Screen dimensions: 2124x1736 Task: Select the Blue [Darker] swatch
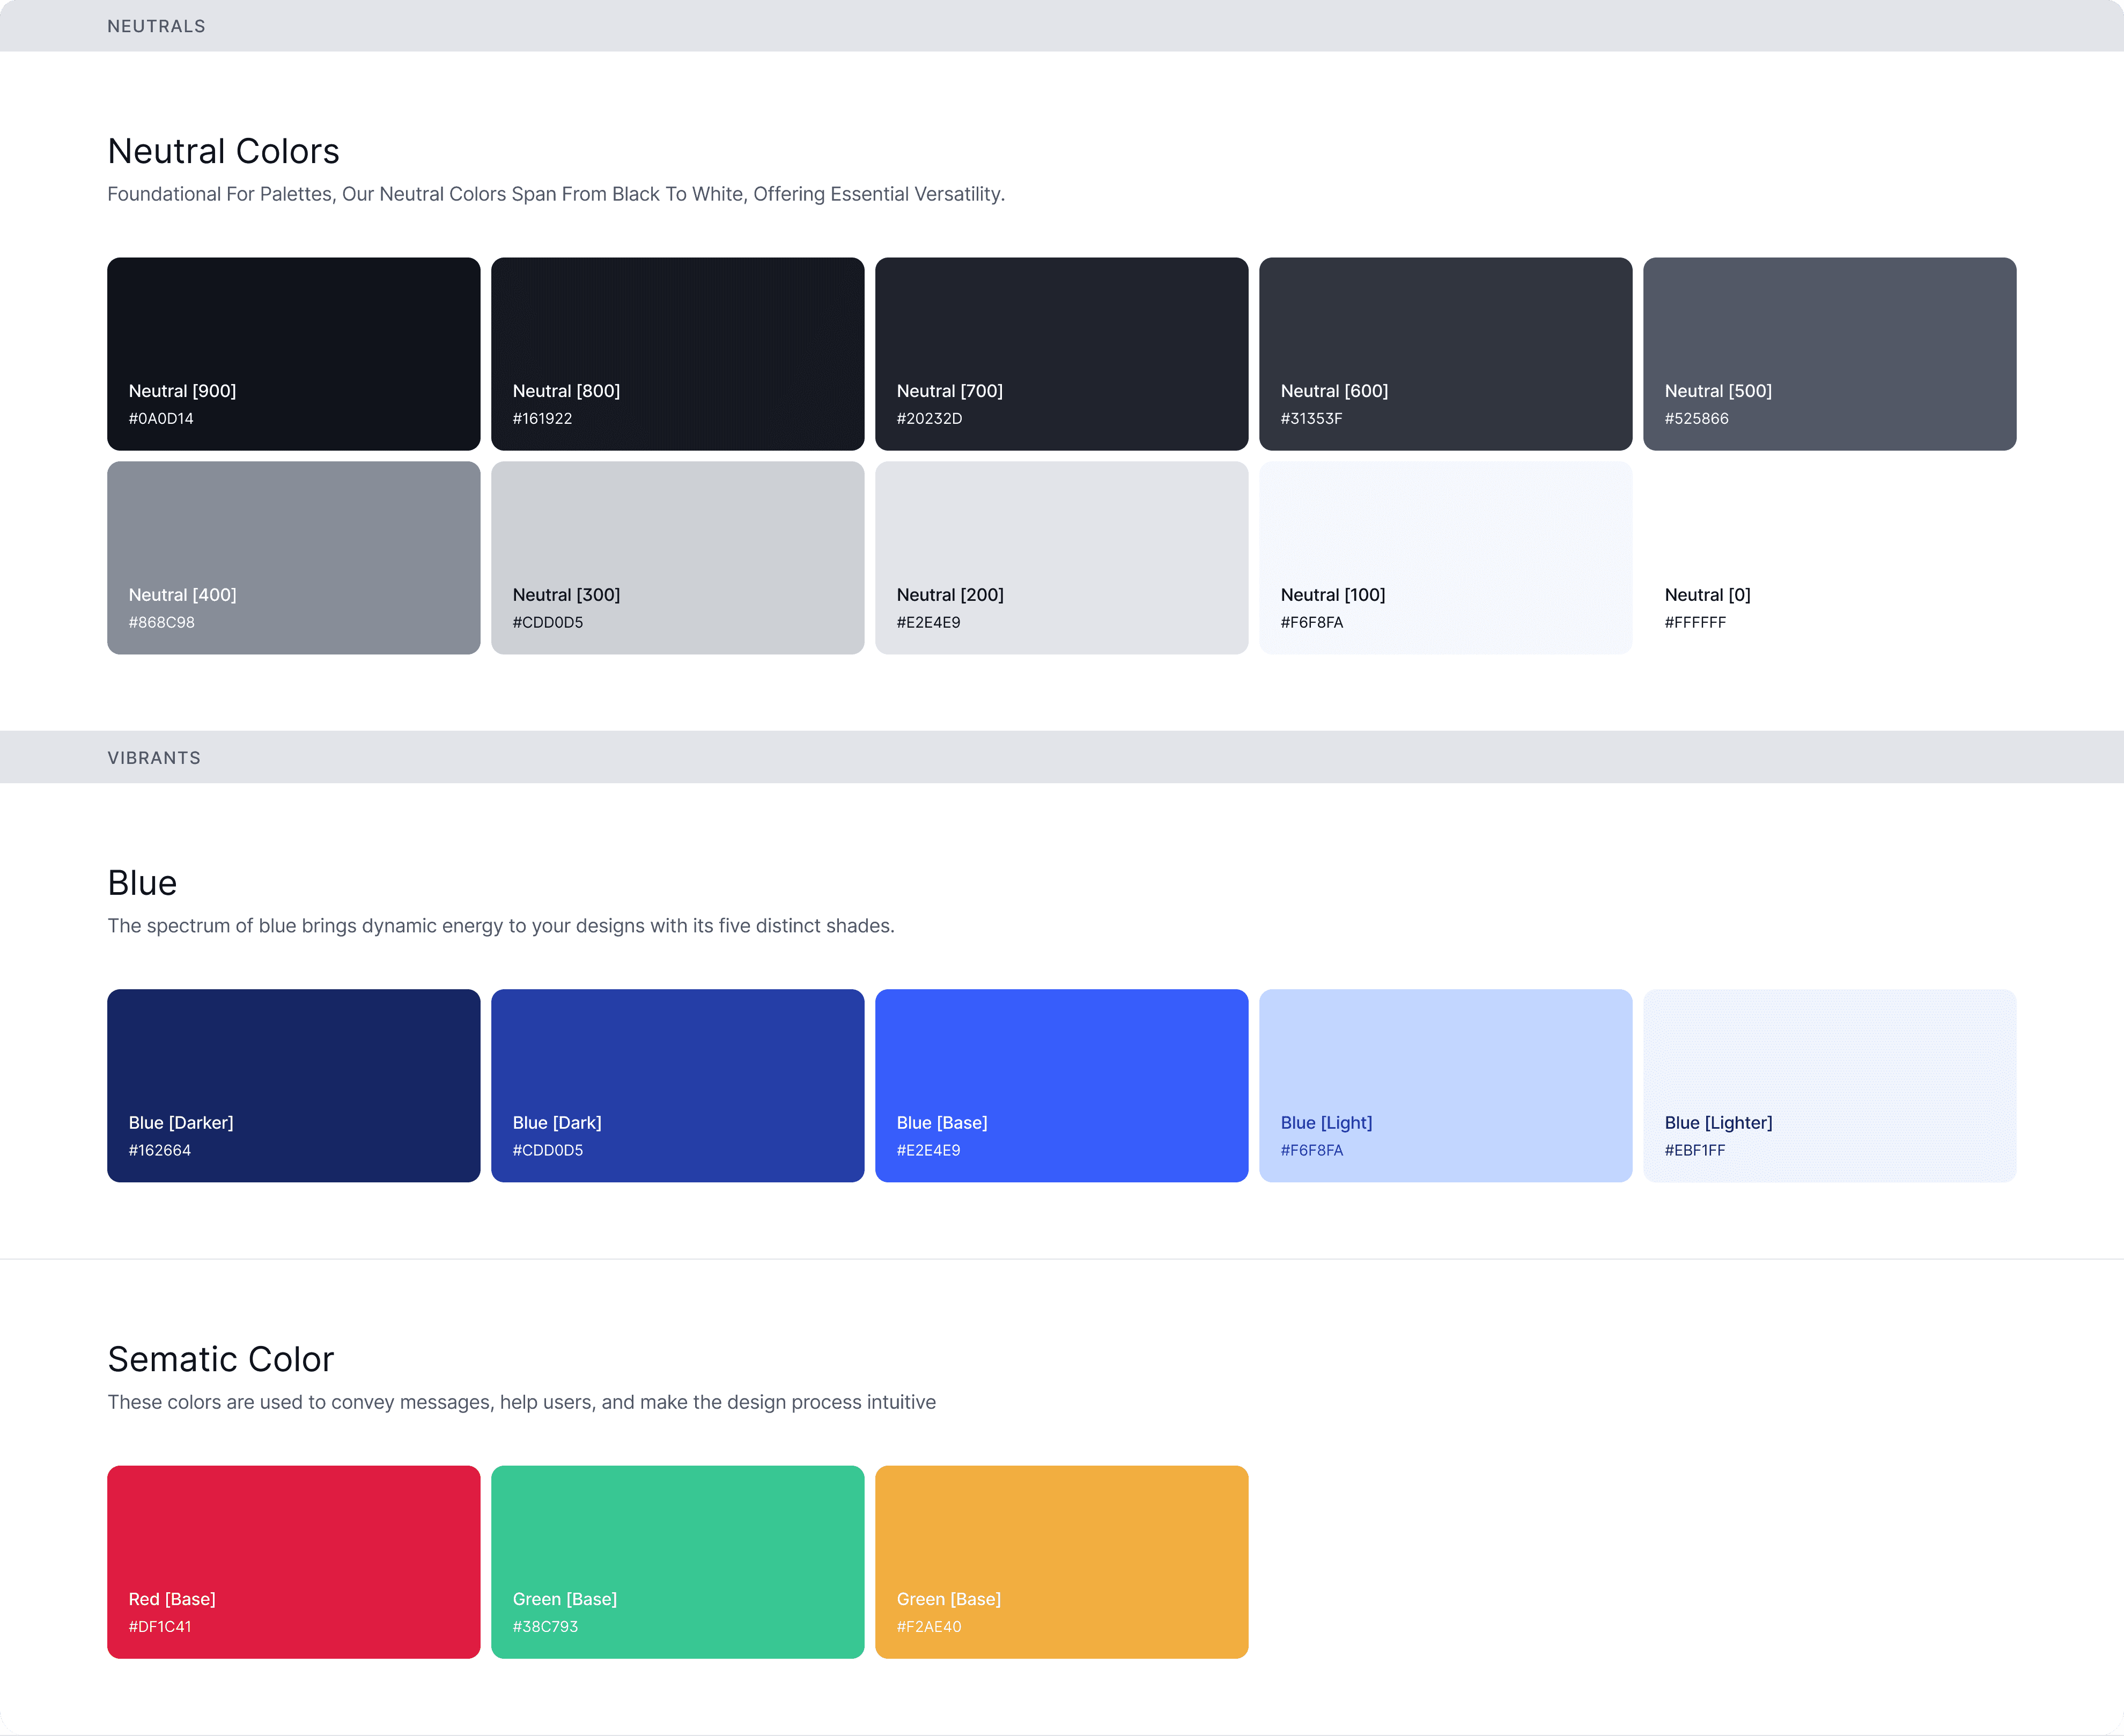point(293,1085)
